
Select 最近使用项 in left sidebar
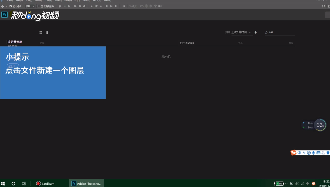coord(15,42)
